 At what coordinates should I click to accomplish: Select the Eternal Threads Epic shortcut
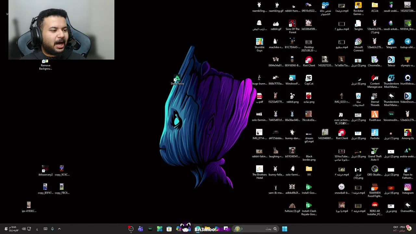[x=375, y=99]
